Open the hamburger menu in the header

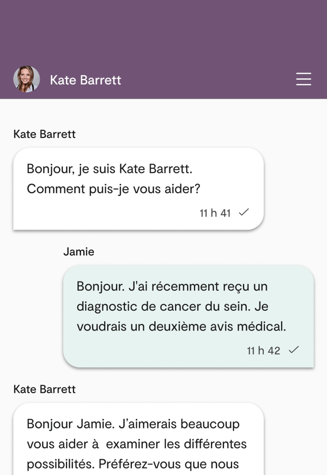pos(304,80)
